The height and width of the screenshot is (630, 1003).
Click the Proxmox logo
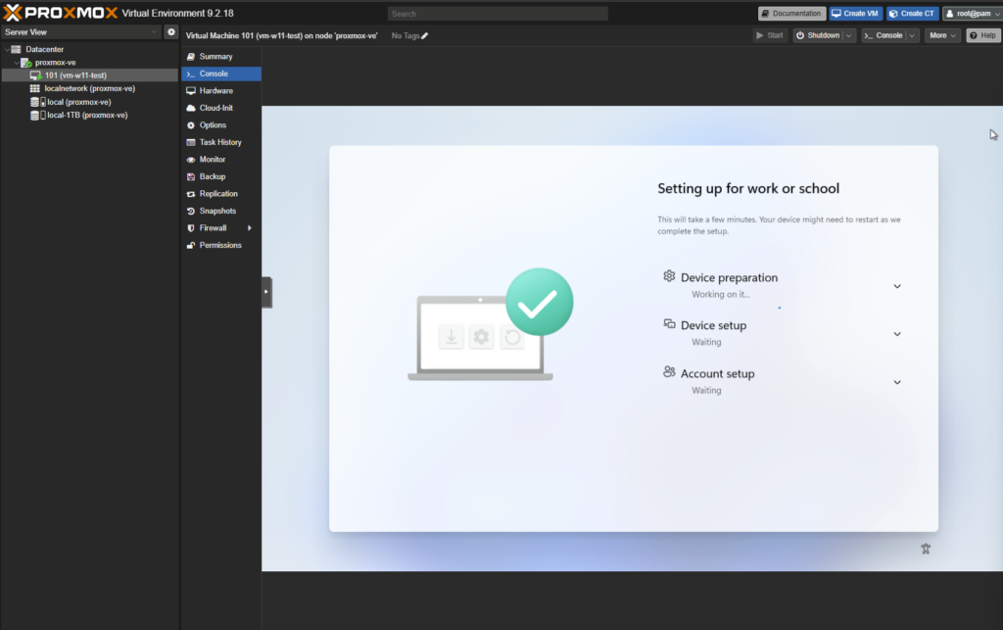tap(61, 13)
